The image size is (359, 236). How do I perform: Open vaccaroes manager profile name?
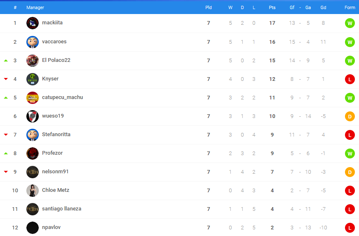click(54, 42)
